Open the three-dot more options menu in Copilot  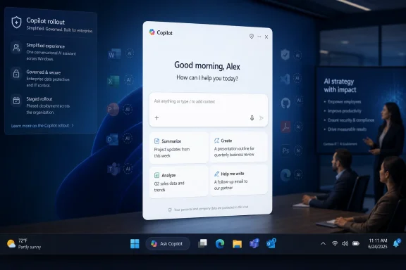click(259, 37)
